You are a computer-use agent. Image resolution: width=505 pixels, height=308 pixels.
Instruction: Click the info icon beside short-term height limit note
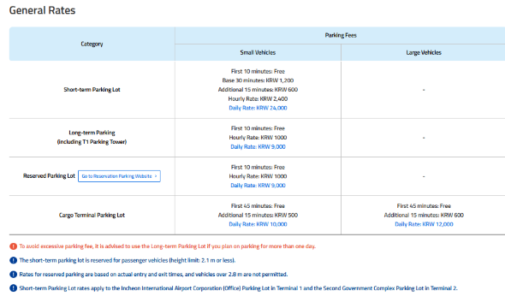(13, 260)
